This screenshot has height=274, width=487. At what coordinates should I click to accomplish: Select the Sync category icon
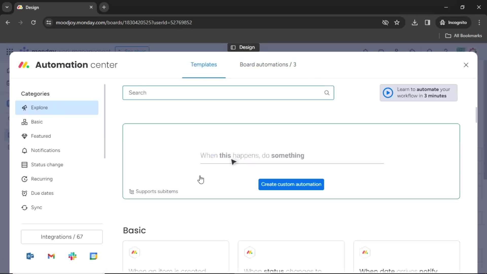pyautogui.click(x=24, y=207)
